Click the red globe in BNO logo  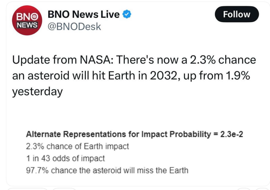coord(35,17)
